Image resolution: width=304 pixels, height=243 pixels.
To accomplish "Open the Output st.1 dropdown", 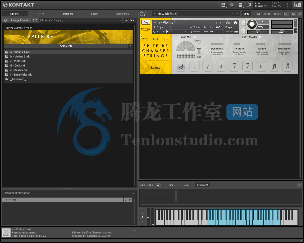I will pos(172,27).
